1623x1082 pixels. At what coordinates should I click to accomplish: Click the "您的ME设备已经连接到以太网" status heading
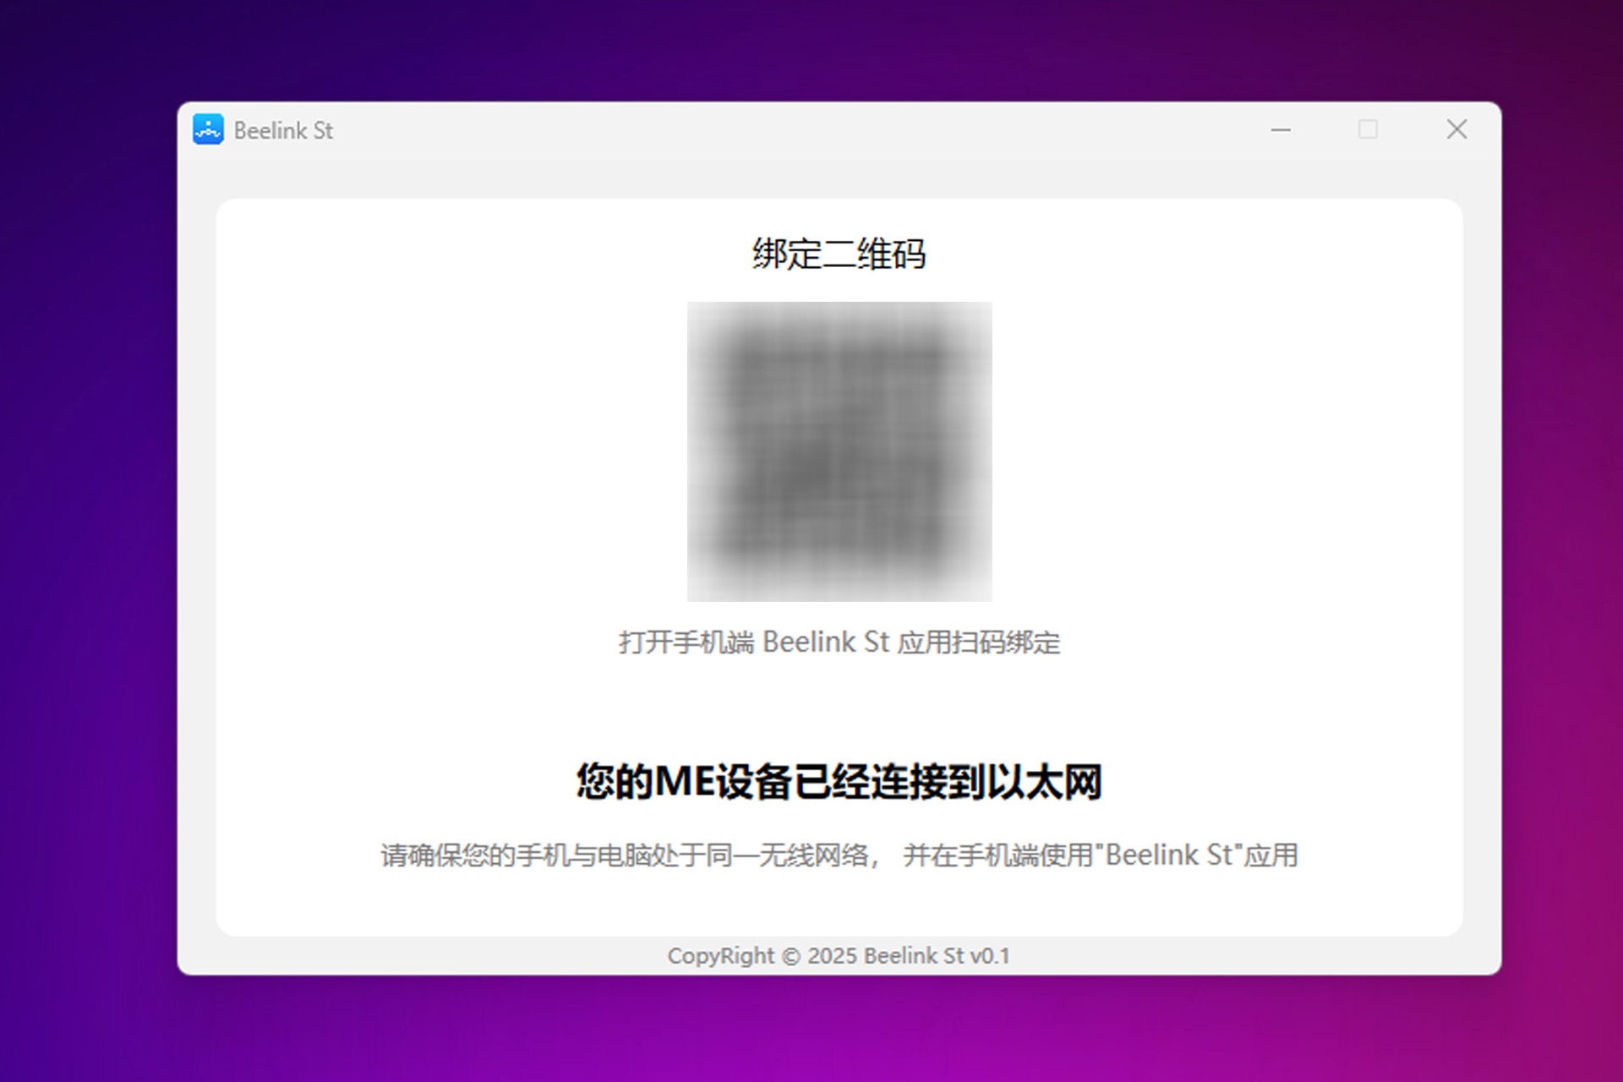(839, 781)
